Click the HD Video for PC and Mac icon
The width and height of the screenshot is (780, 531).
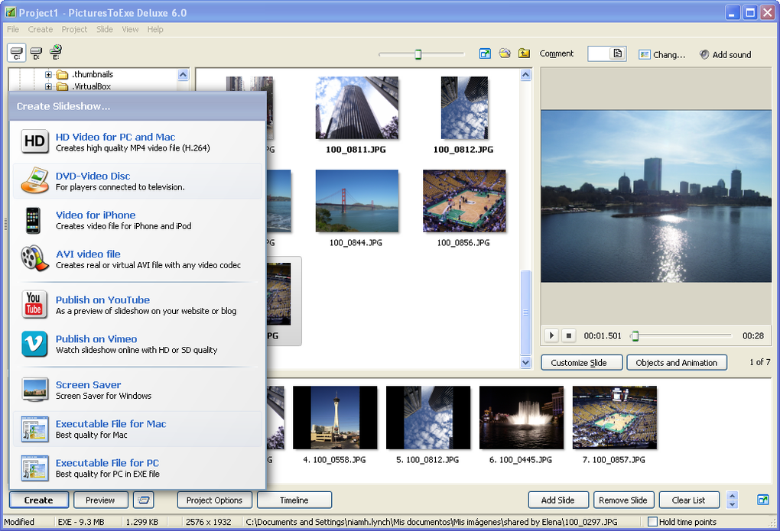pos(35,141)
